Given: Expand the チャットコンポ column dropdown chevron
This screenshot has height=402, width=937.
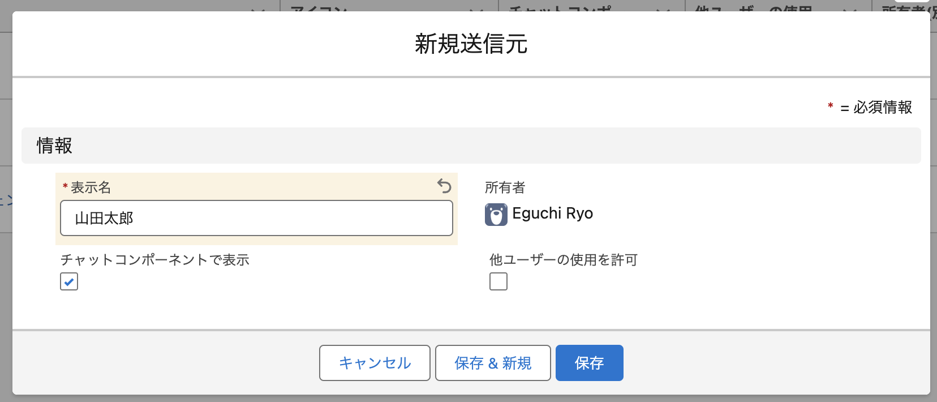Looking at the screenshot, I should (x=663, y=10).
